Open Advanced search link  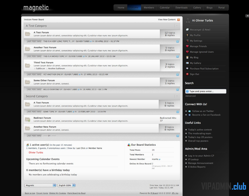pyautogui.click(x=190, y=96)
